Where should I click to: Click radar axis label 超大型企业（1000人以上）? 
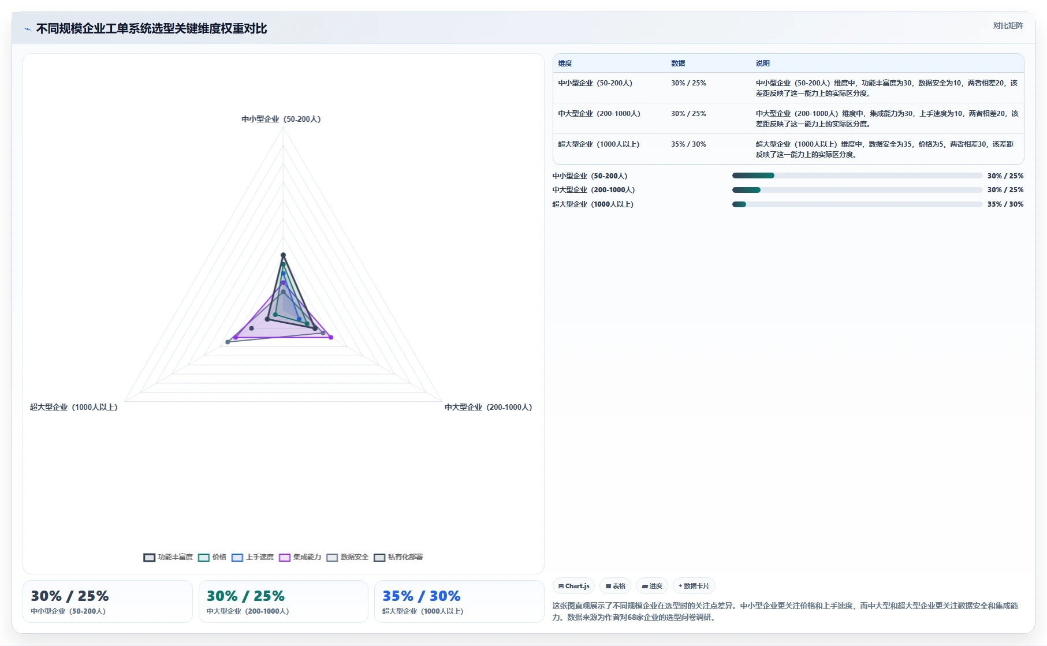pyautogui.click(x=73, y=407)
